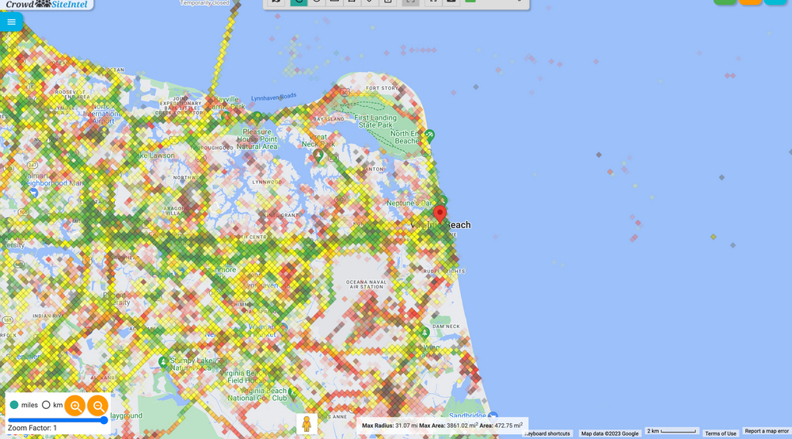Click the Zoom Factor: 1 label

click(x=32, y=428)
